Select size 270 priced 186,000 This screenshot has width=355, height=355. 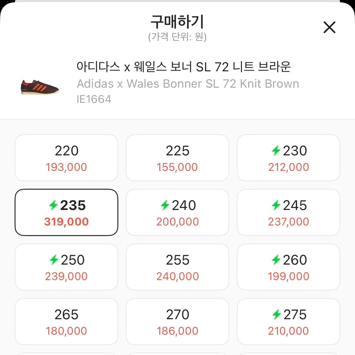pos(177,322)
